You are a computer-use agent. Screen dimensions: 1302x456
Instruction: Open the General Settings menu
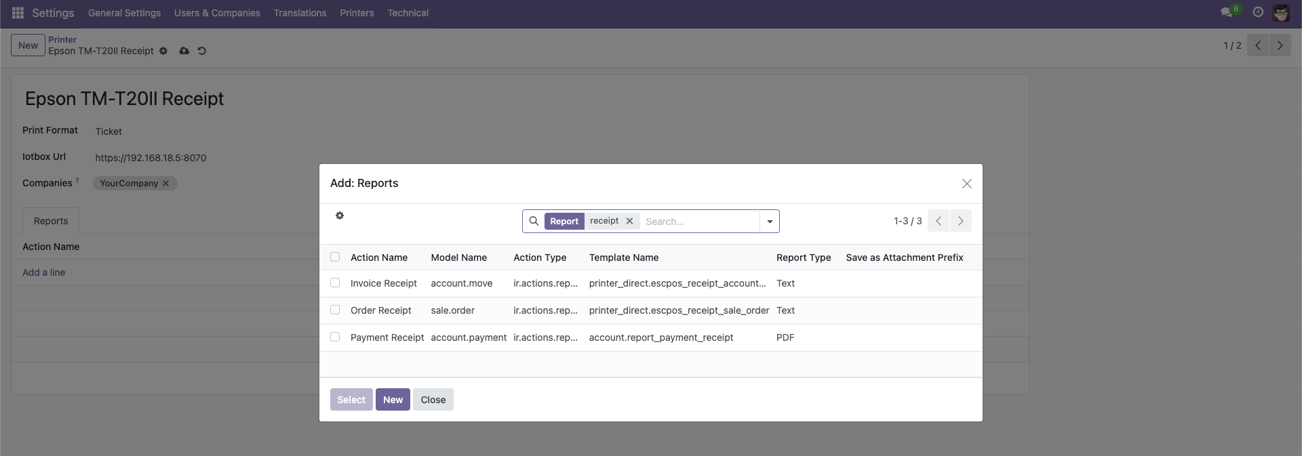click(x=124, y=13)
